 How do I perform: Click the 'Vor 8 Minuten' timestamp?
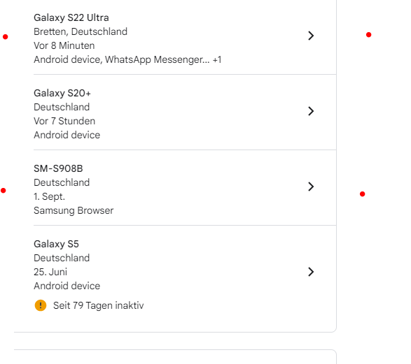pos(64,45)
